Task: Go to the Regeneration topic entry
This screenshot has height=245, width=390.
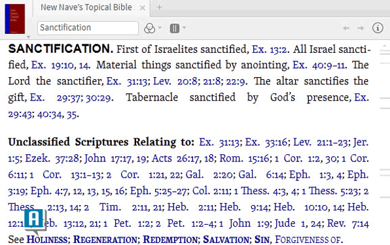Action: [105, 240]
